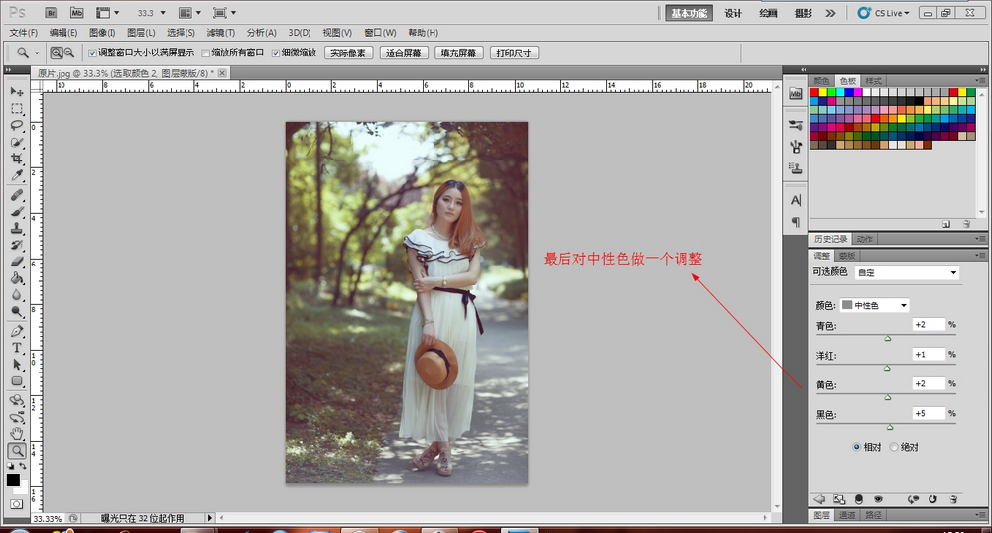This screenshot has width=992, height=533.
Task: Select the Rectangular Marquee tool
Action: (17, 109)
